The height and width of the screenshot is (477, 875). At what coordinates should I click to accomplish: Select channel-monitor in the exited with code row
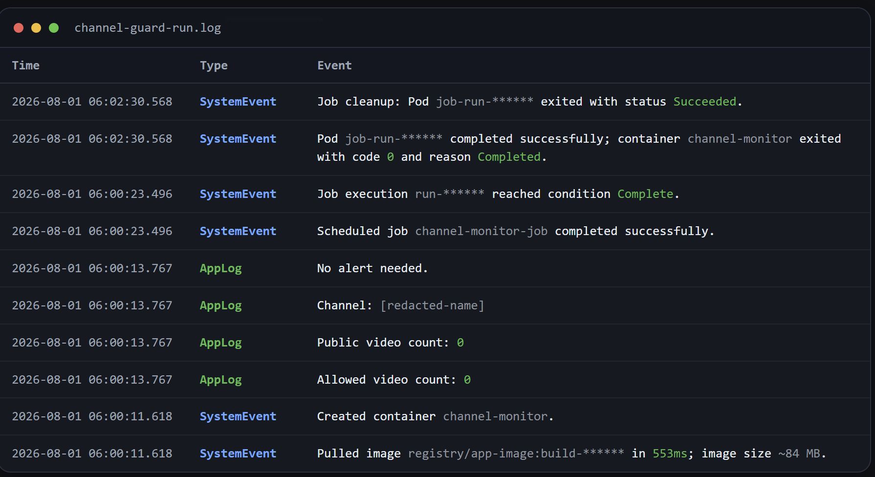pyautogui.click(x=740, y=139)
